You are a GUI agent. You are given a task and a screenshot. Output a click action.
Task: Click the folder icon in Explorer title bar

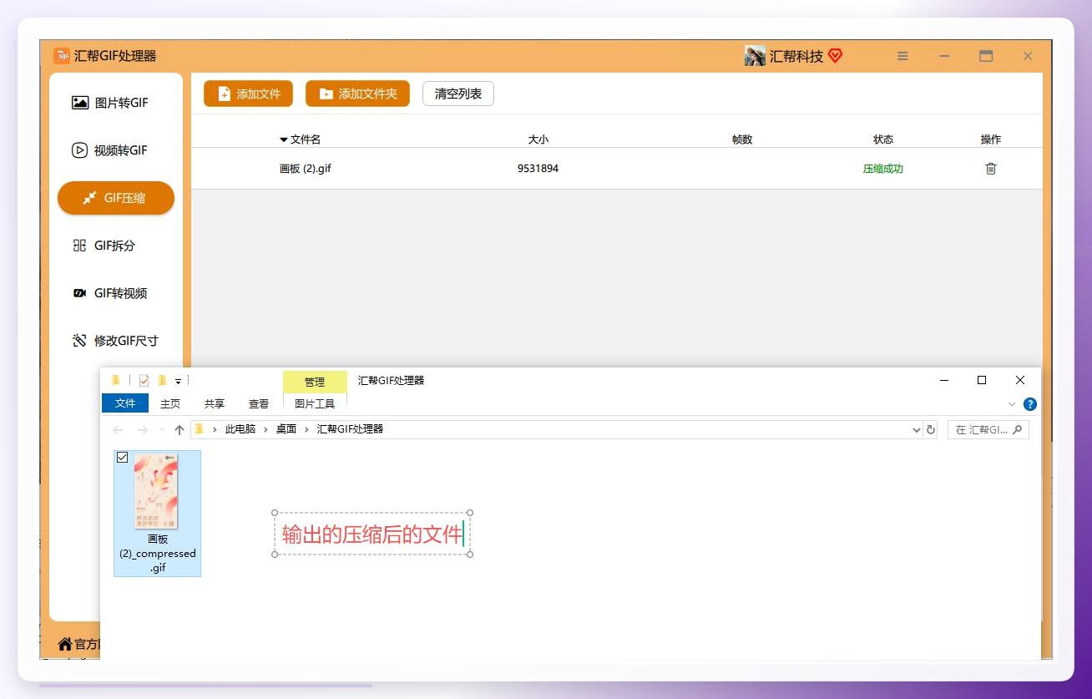point(116,380)
